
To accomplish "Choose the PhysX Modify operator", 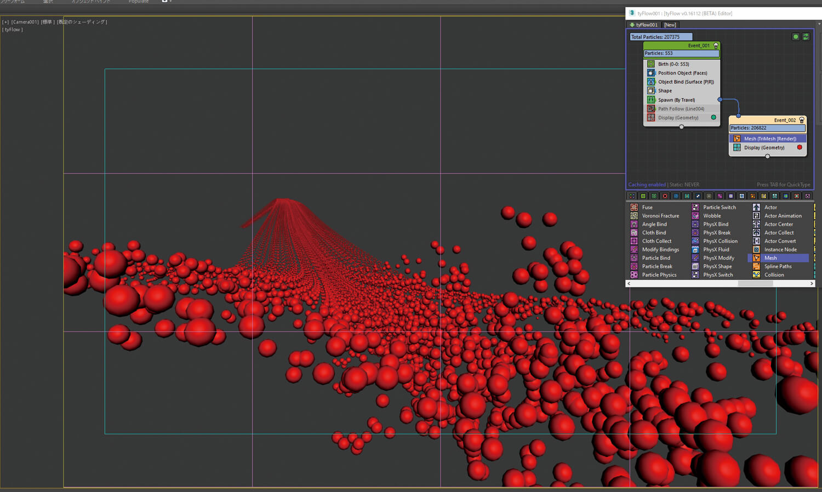I will pyautogui.click(x=713, y=258).
